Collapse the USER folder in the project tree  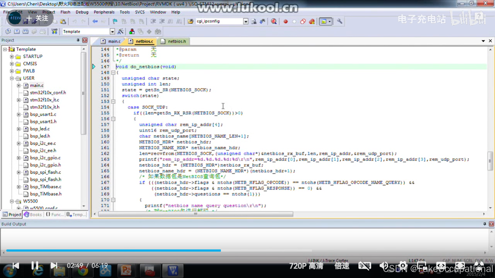click(x=12, y=78)
